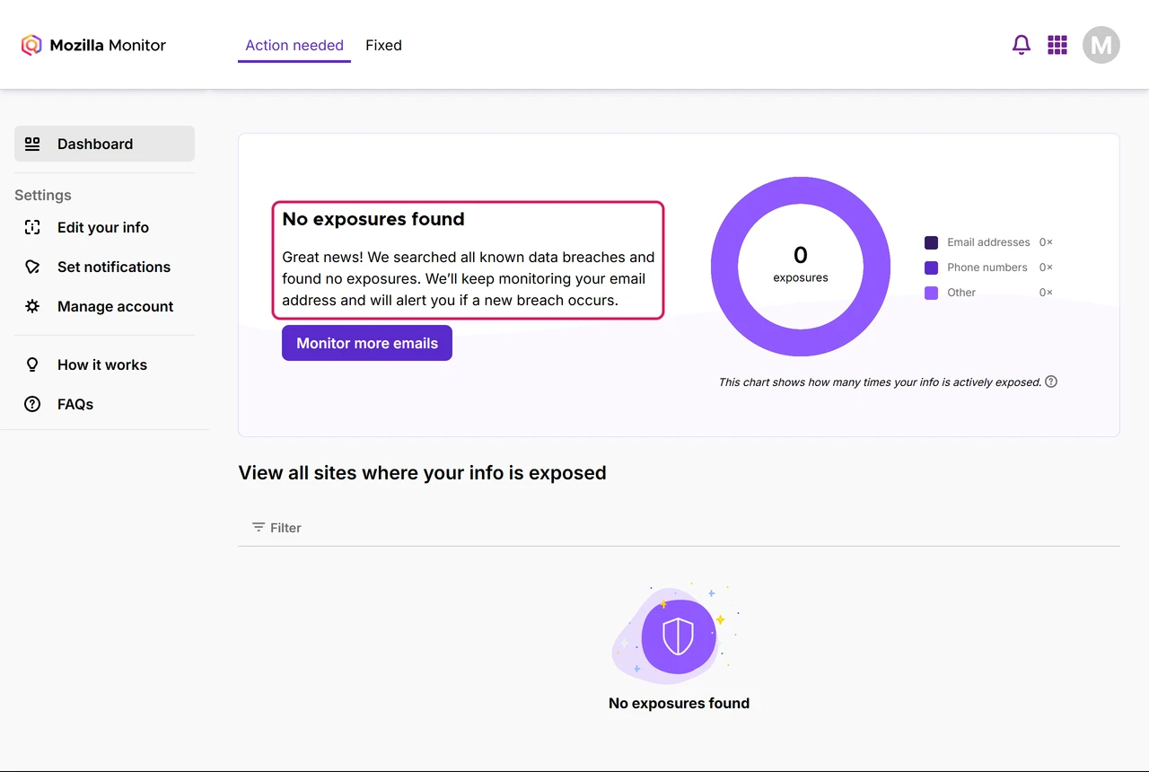1149x772 pixels.
Task: Switch to the Action needed tab
Action: coord(294,45)
